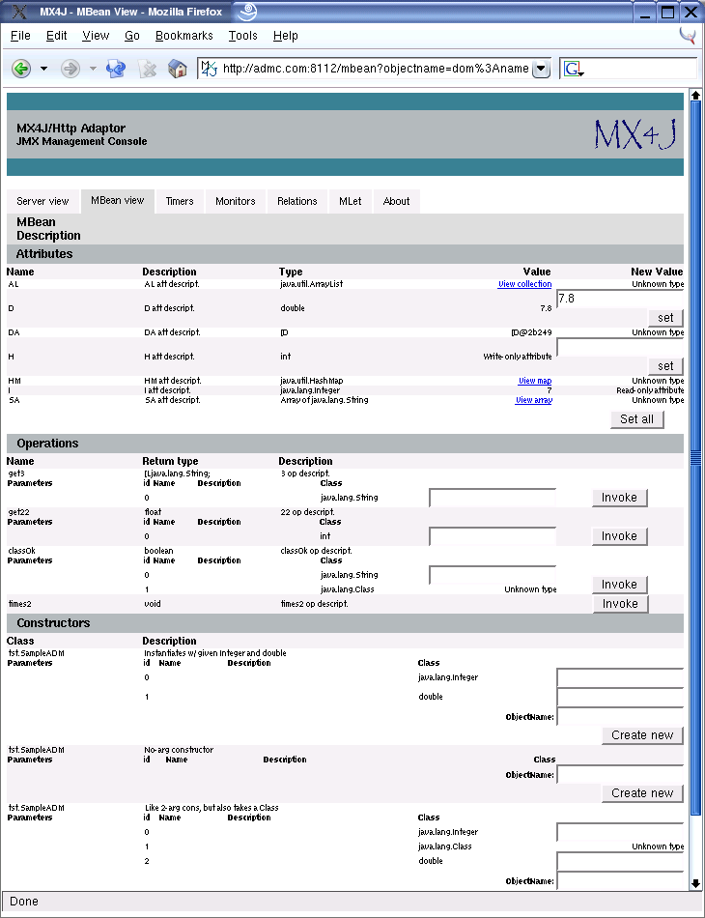Viewport: 705px width, 918px height.
Task: Open the Bookmarks menu
Action: (x=184, y=36)
